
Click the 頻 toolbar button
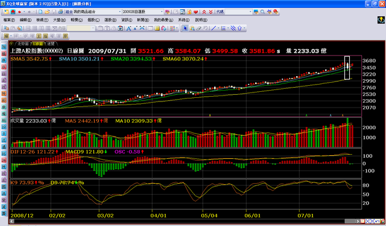tap(6, 36)
